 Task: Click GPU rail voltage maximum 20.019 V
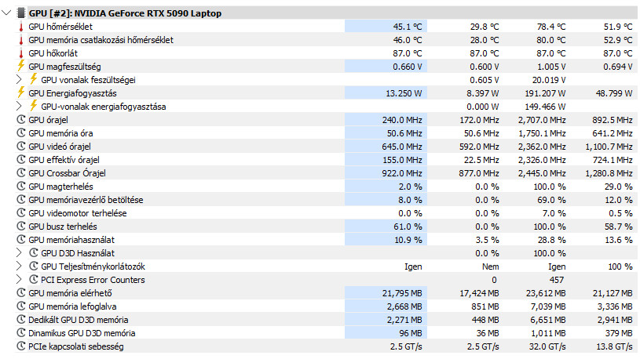(x=549, y=80)
